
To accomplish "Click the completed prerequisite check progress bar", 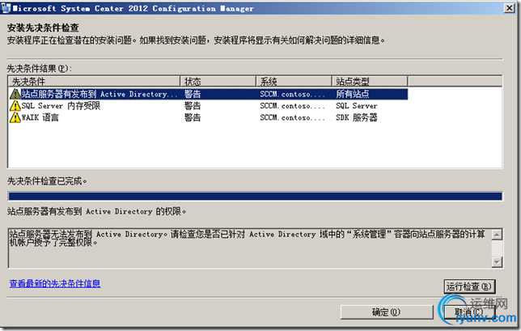I will click(255, 197).
